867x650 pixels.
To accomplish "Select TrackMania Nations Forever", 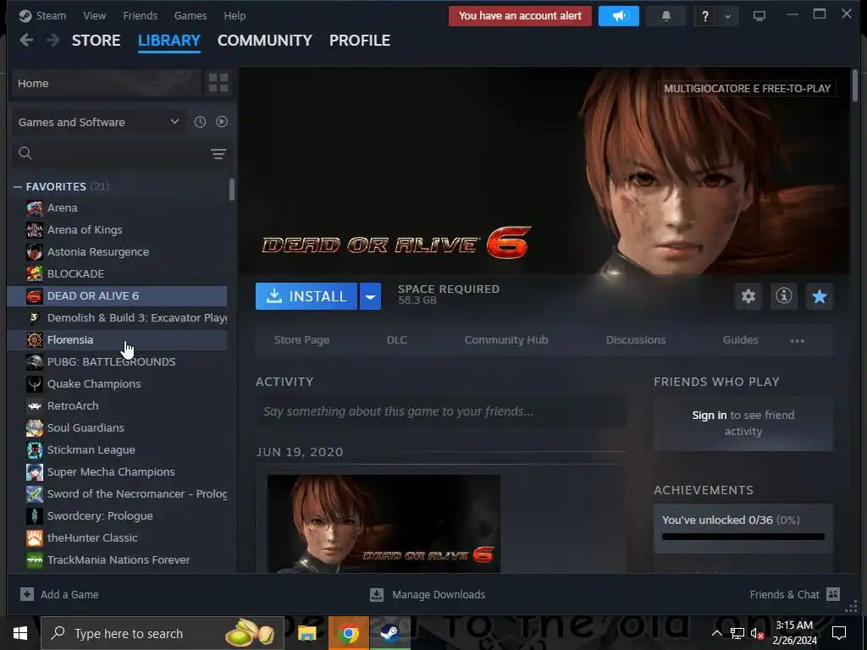I will click(117, 560).
